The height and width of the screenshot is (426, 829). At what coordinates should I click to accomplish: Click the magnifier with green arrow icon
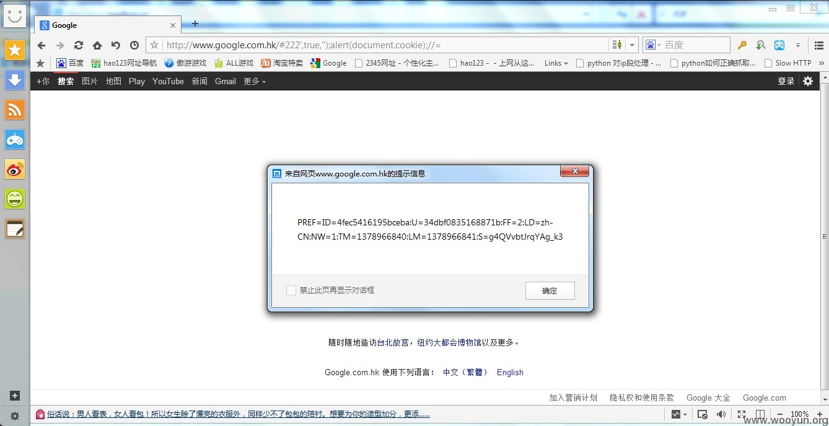(761, 45)
